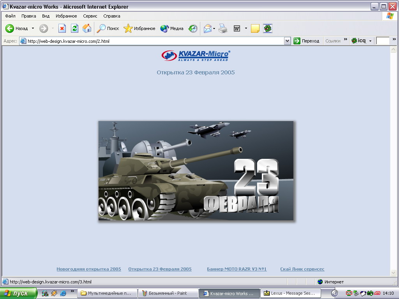
Task: Click the Переход go button
Action: (x=307, y=41)
